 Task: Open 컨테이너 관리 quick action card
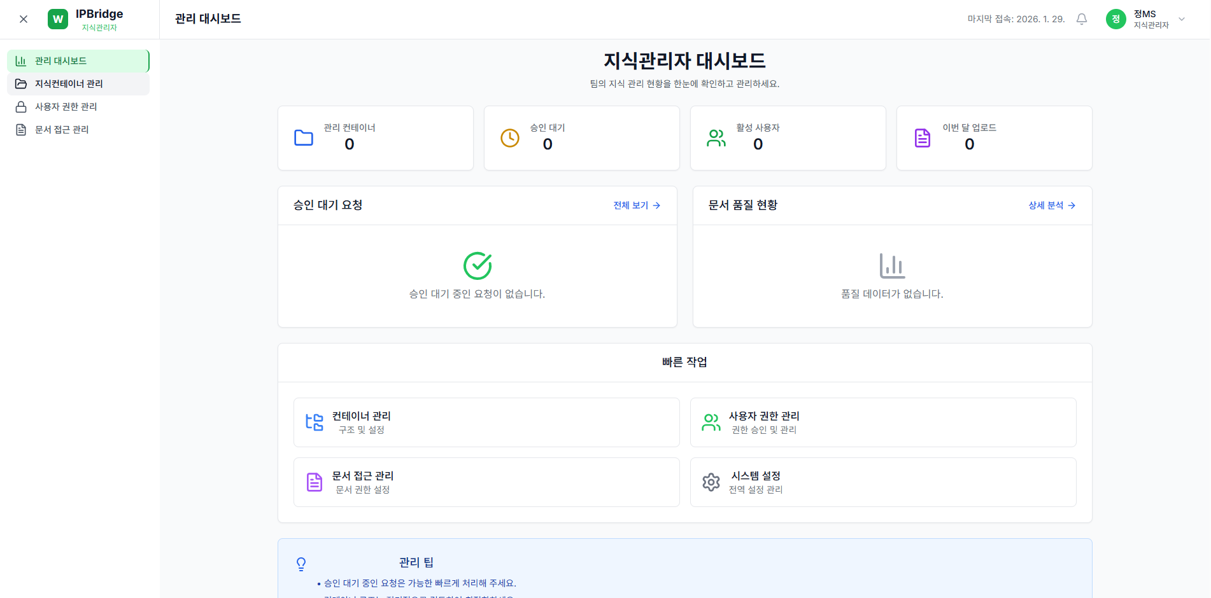pyautogui.click(x=486, y=422)
